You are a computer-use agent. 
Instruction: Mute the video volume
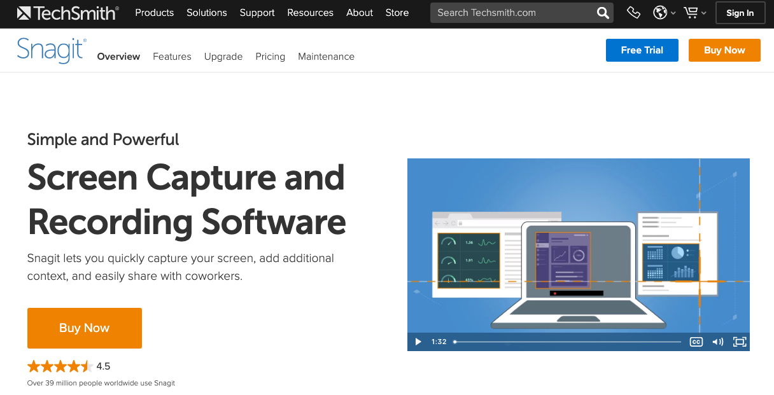point(718,342)
